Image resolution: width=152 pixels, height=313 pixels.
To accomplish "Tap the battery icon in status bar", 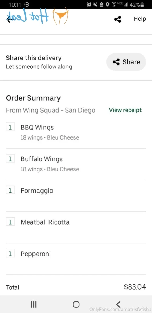I will click(142, 4).
